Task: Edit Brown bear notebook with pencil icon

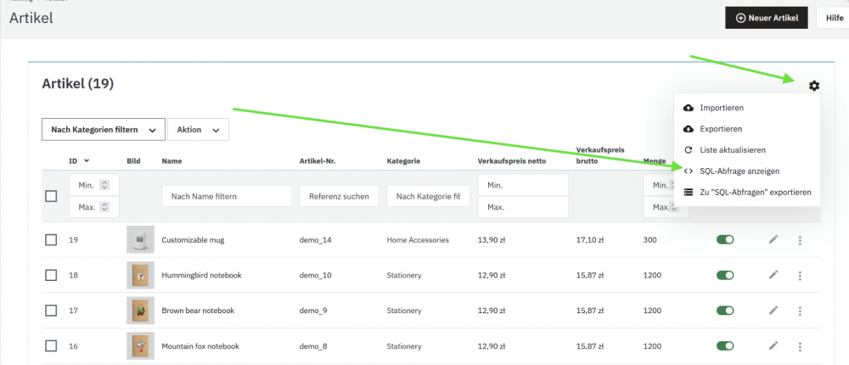Action: tap(773, 311)
